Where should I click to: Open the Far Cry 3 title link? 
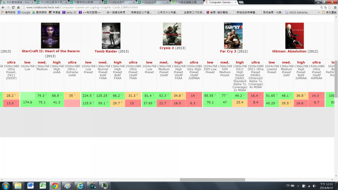click(x=228, y=51)
